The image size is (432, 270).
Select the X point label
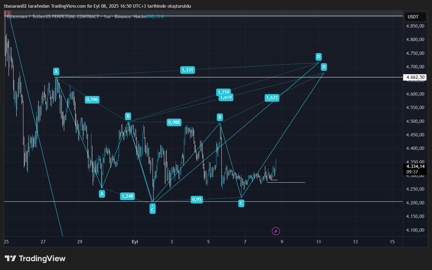(56, 71)
